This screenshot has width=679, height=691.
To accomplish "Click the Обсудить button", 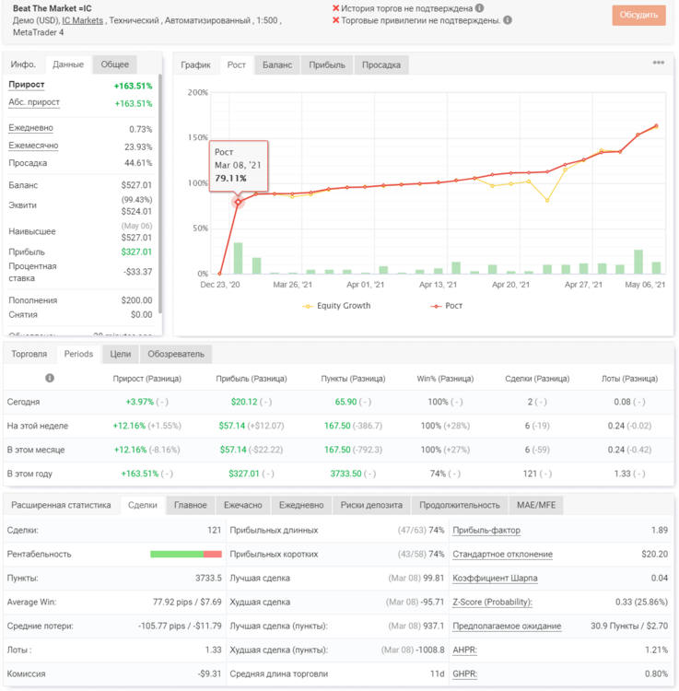I will 638,15.
